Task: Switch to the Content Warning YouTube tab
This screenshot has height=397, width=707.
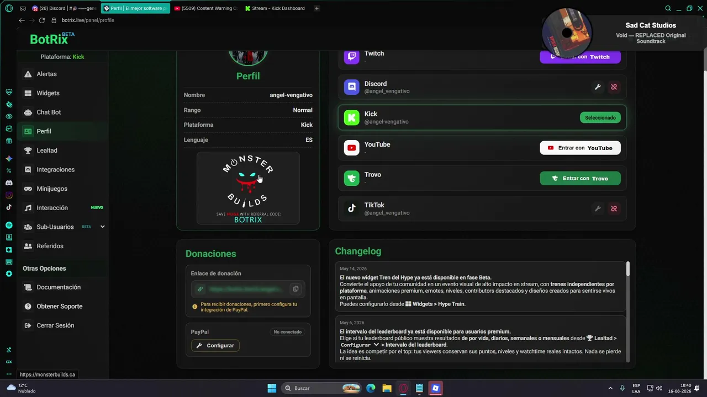Action: pyautogui.click(x=205, y=8)
